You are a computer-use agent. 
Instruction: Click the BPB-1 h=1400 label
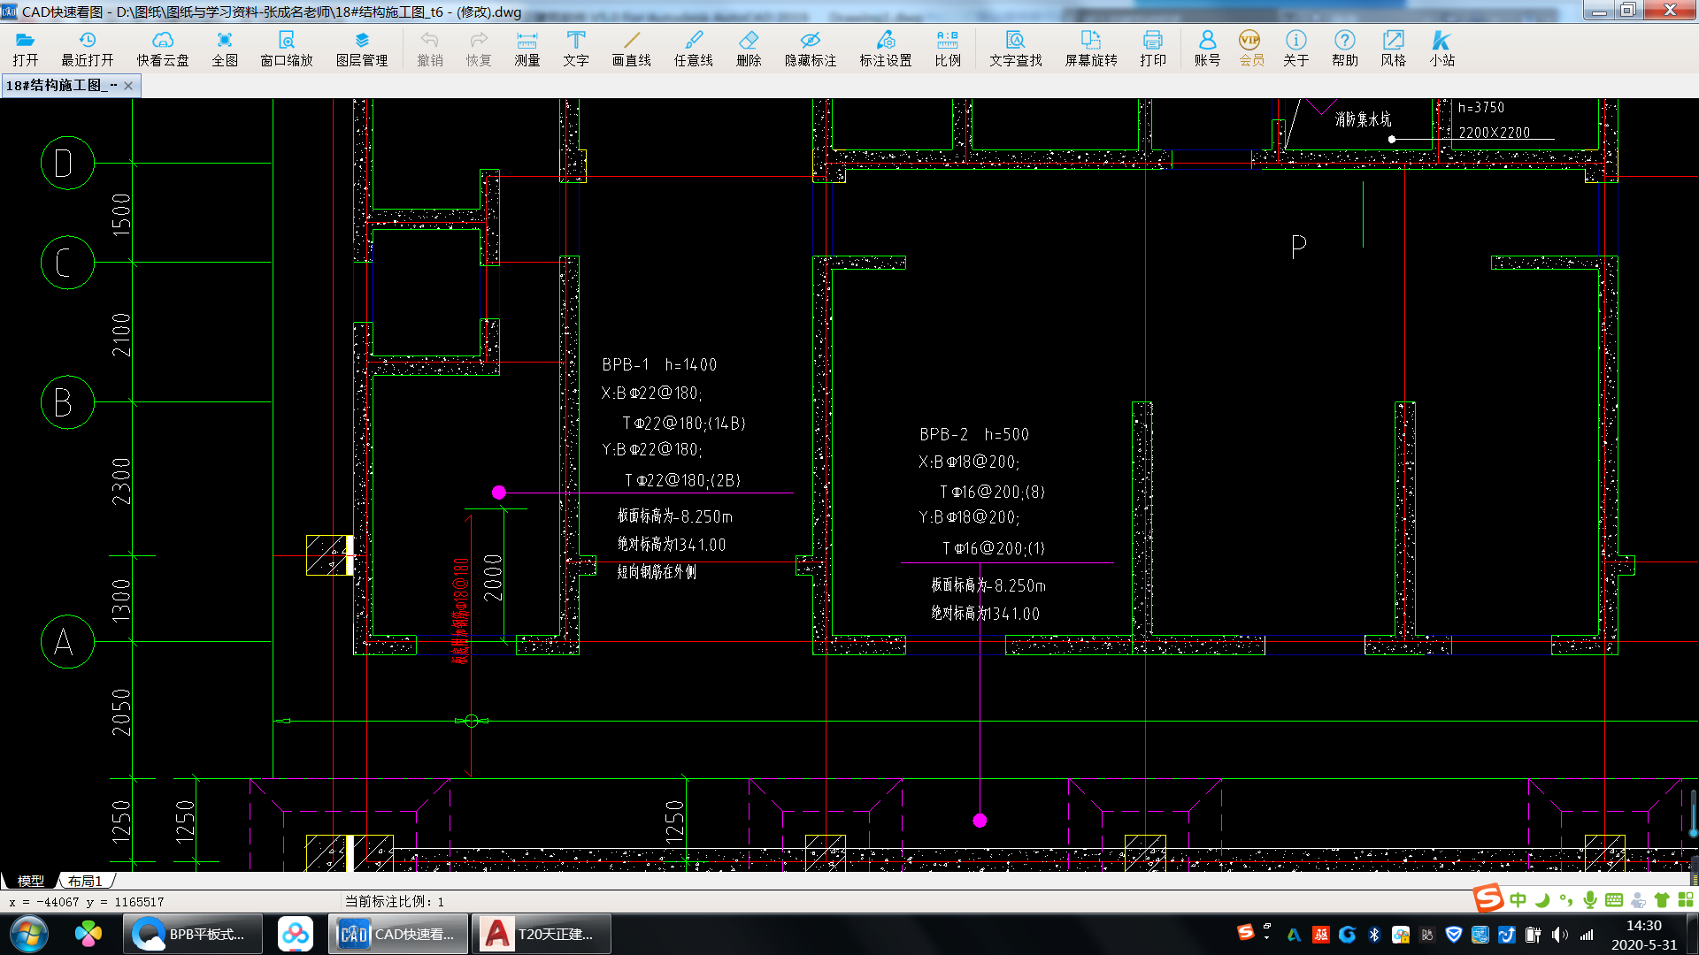659,364
